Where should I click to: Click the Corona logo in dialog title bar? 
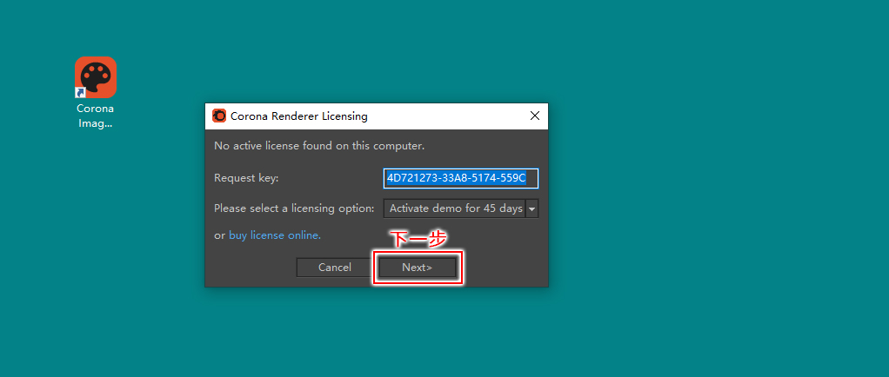[x=219, y=116]
